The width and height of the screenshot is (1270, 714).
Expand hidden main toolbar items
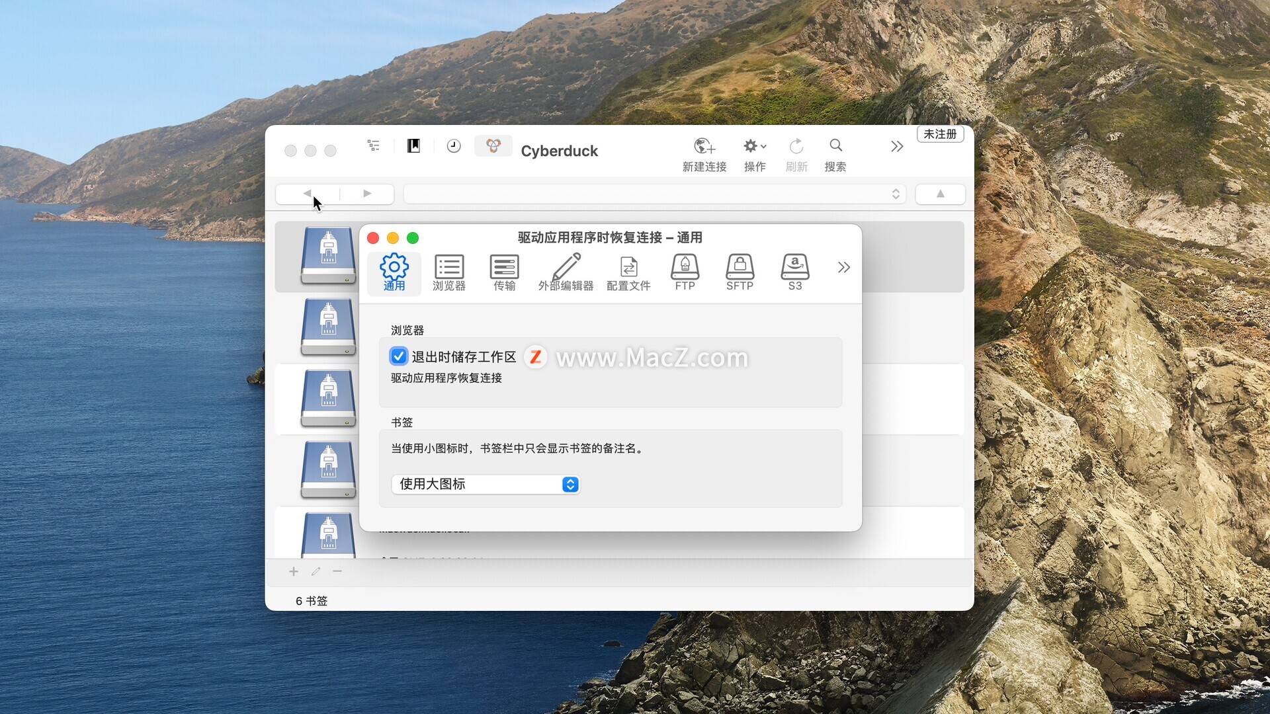click(x=896, y=147)
